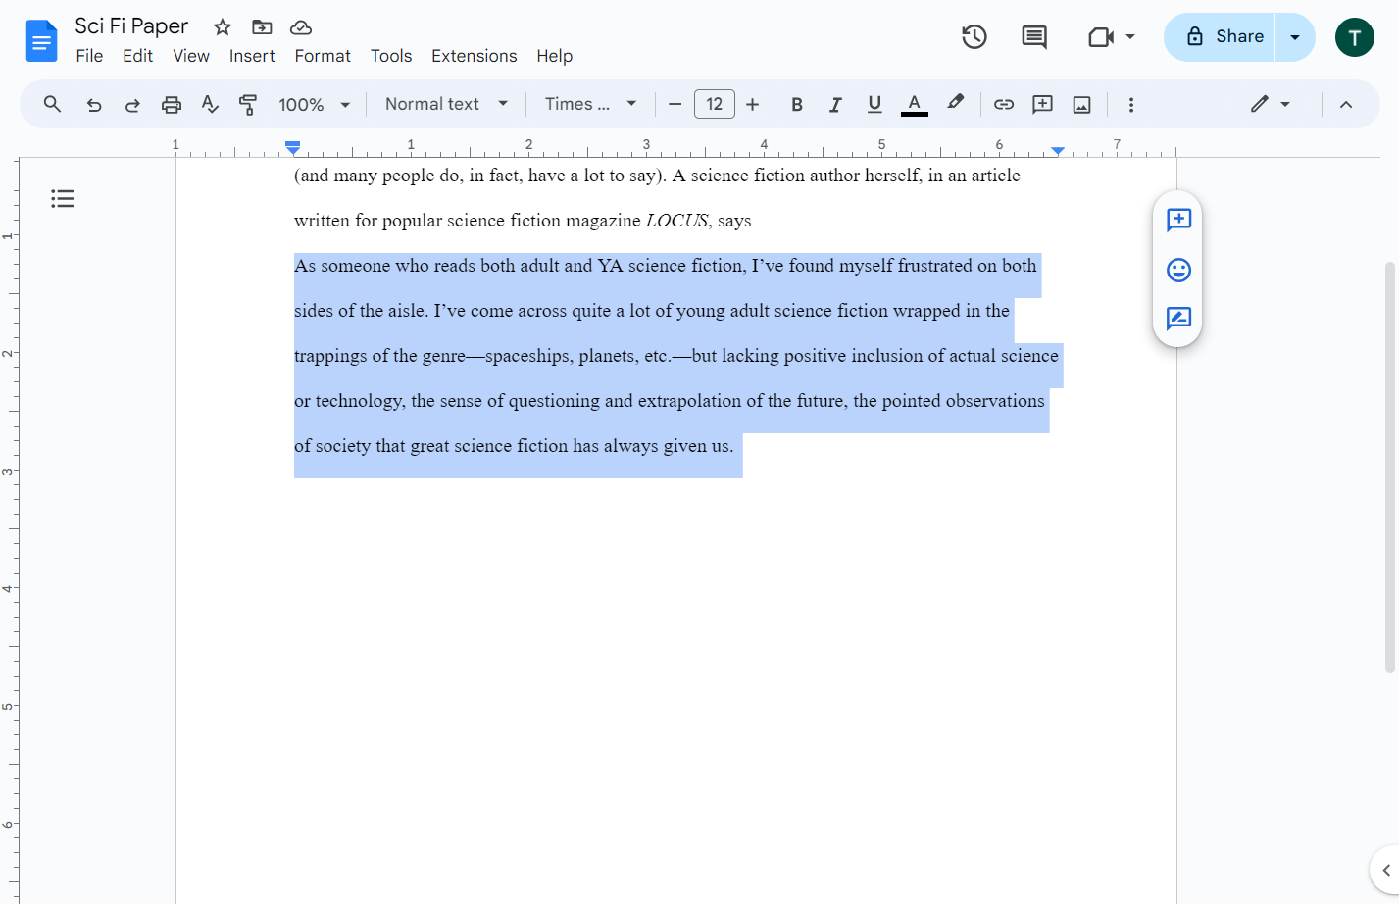Show the document outline
The height and width of the screenshot is (904, 1399).
pyautogui.click(x=63, y=199)
